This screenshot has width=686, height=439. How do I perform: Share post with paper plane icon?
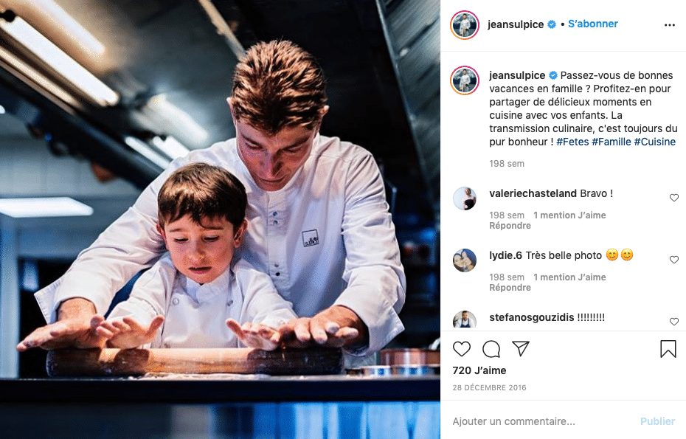(x=521, y=348)
